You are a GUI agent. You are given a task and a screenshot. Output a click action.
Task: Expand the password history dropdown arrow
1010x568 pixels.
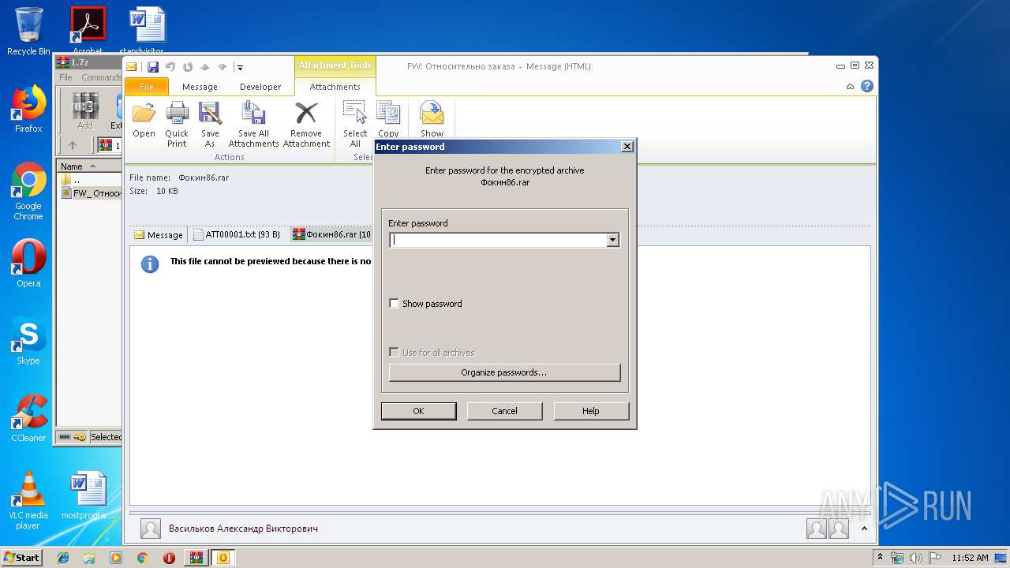tap(613, 241)
